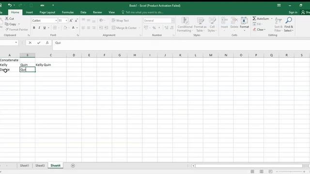
Task: Expand Number group dialog launcher
Action: click(173, 35)
